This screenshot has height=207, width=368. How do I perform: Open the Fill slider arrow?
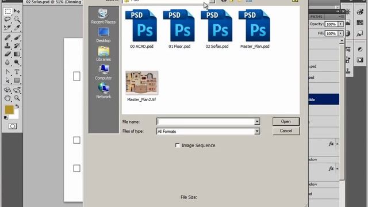tap(340, 33)
